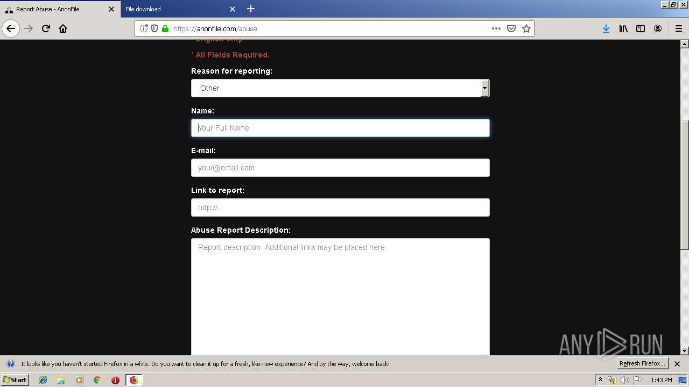Close the File download tab
Image resolution: width=689 pixels, height=387 pixels.
point(233,9)
